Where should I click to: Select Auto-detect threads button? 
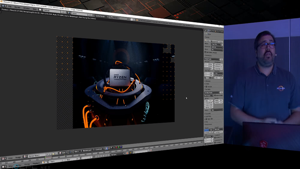click(x=206, y=130)
